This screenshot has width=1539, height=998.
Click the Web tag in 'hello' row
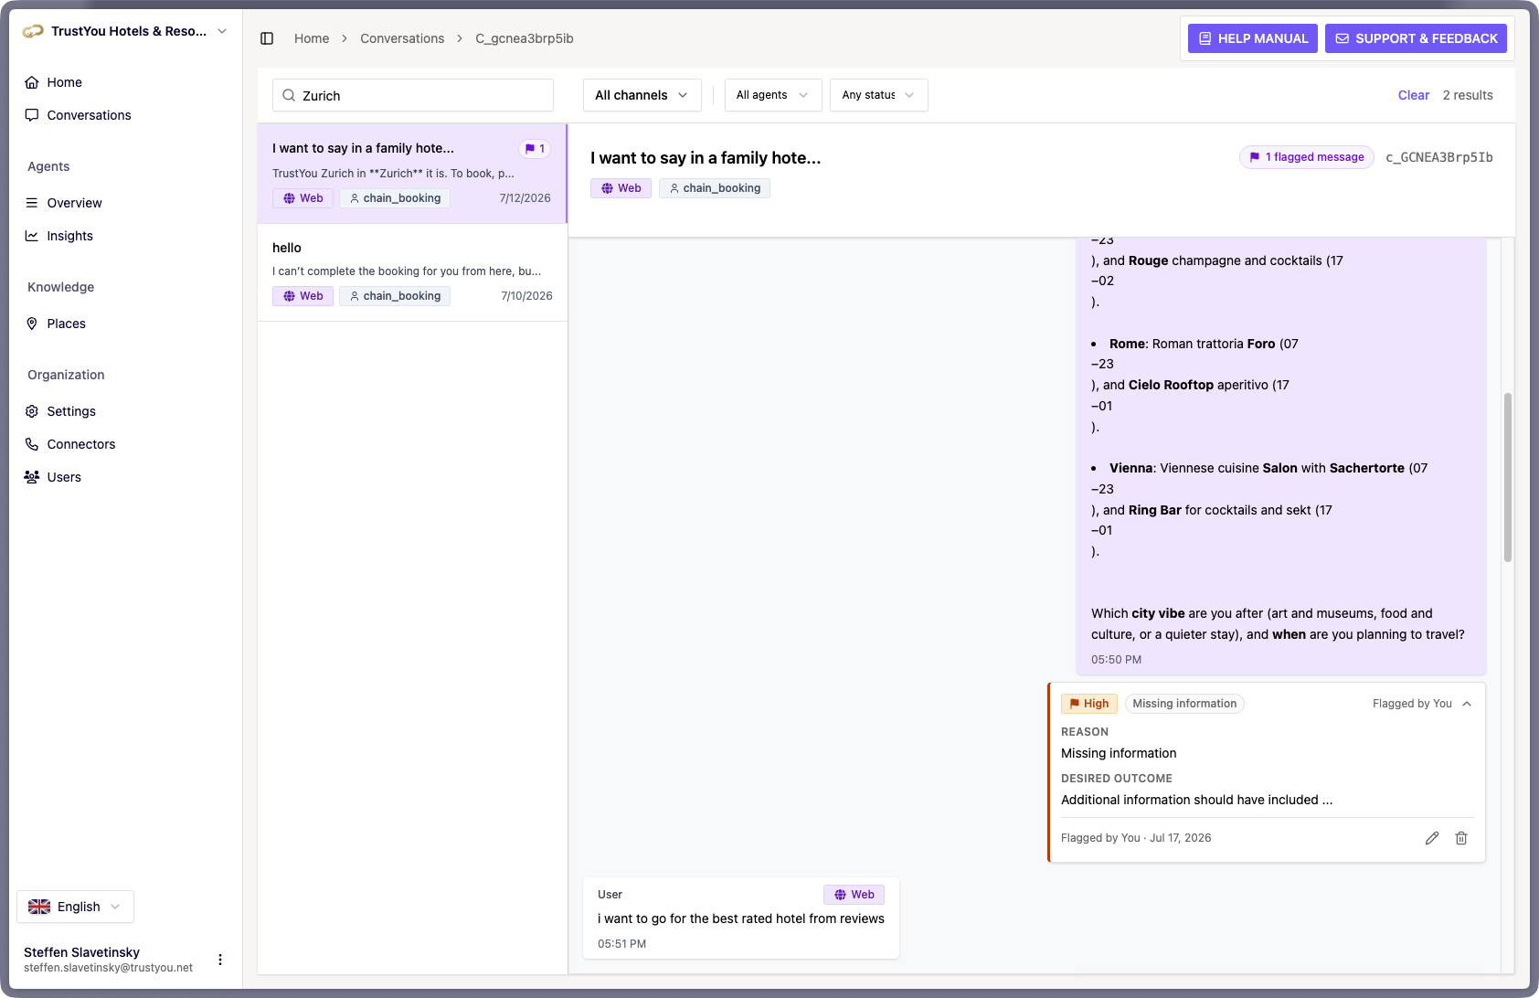302,296
